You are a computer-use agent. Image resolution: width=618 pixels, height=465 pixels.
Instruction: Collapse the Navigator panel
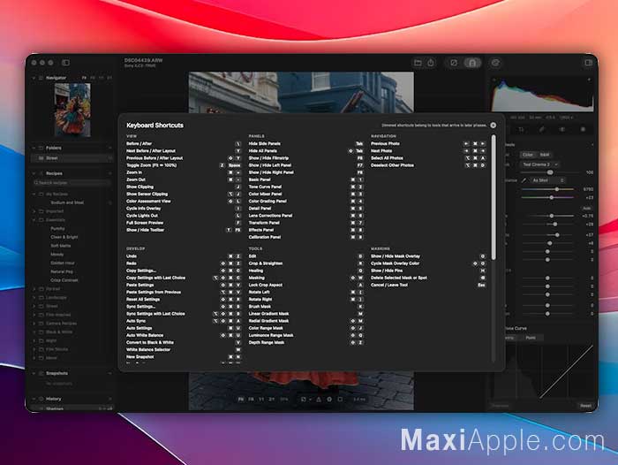click(x=34, y=78)
